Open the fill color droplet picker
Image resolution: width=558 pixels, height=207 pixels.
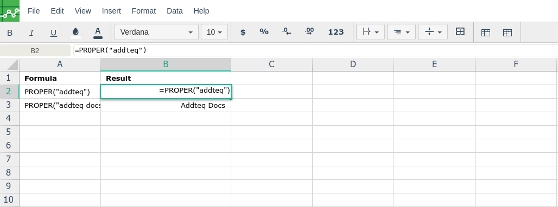click(75, 33)
